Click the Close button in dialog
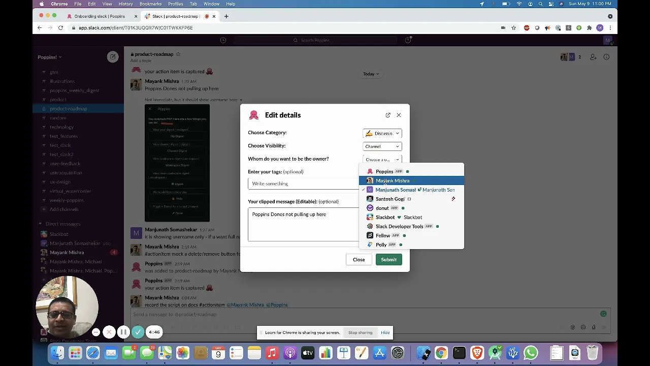 (359, 260)
